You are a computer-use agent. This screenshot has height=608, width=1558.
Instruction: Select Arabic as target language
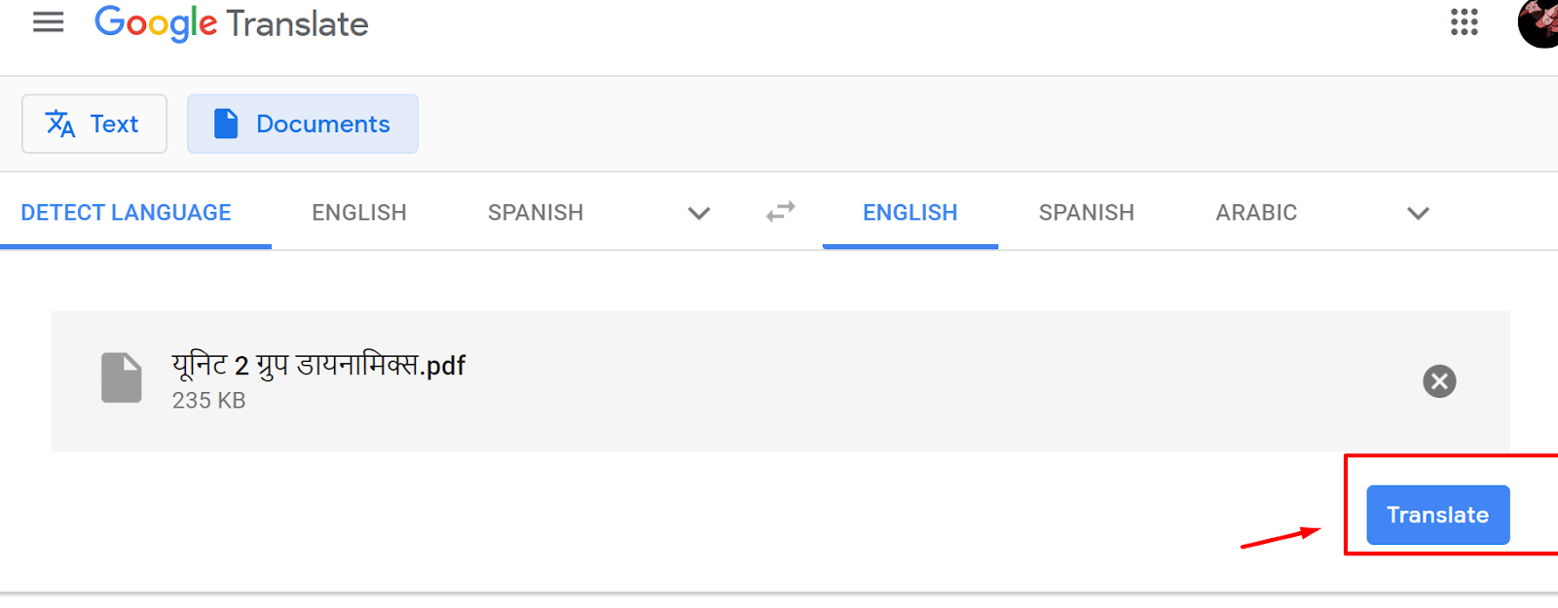(1256, 212)
